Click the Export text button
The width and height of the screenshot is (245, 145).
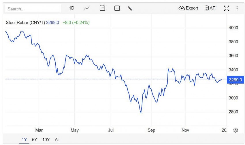[192, 8]
